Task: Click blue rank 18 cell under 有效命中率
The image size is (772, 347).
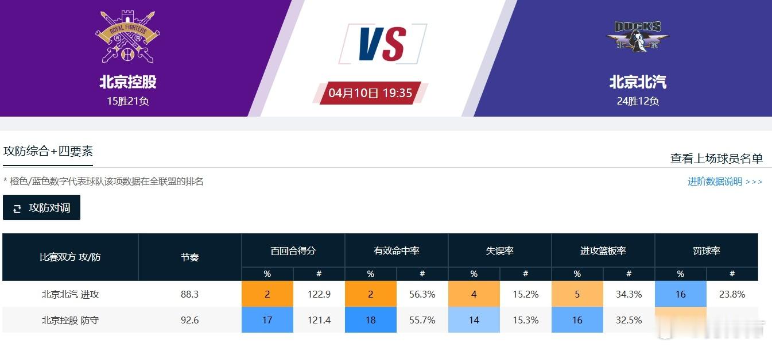Action: click(x=371, y=320)
